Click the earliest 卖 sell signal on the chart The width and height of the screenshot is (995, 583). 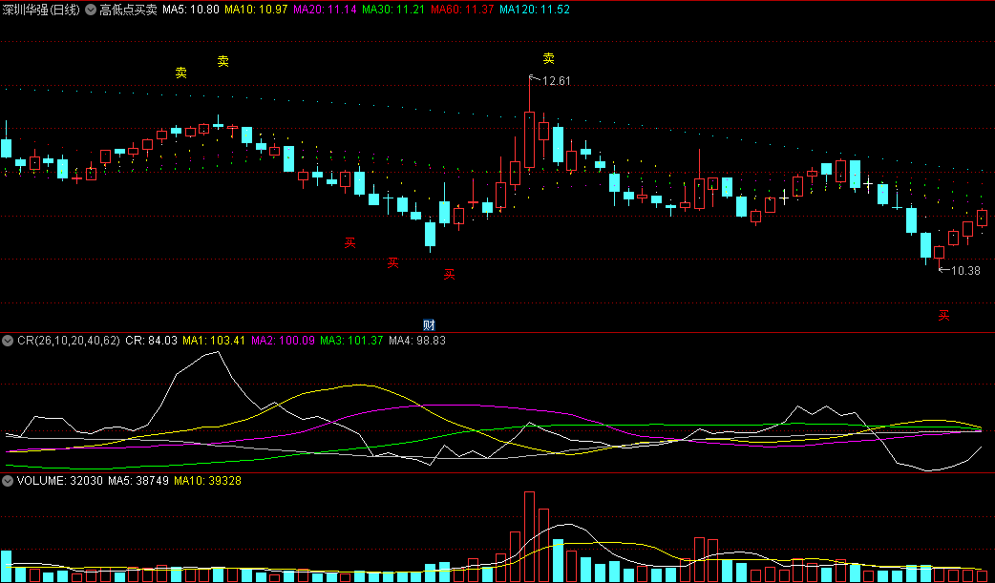coord(181,73)
